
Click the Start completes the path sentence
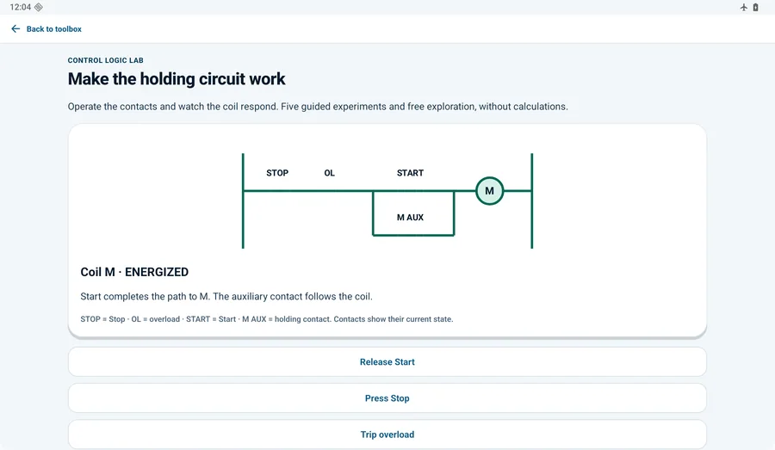click(226, 296)
